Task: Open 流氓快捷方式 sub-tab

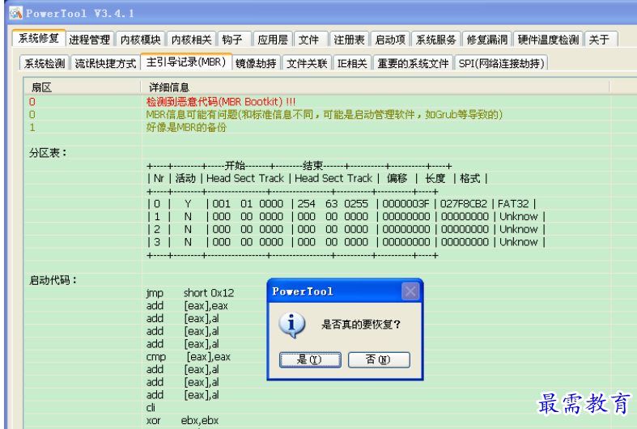Action: coord(105,63)
